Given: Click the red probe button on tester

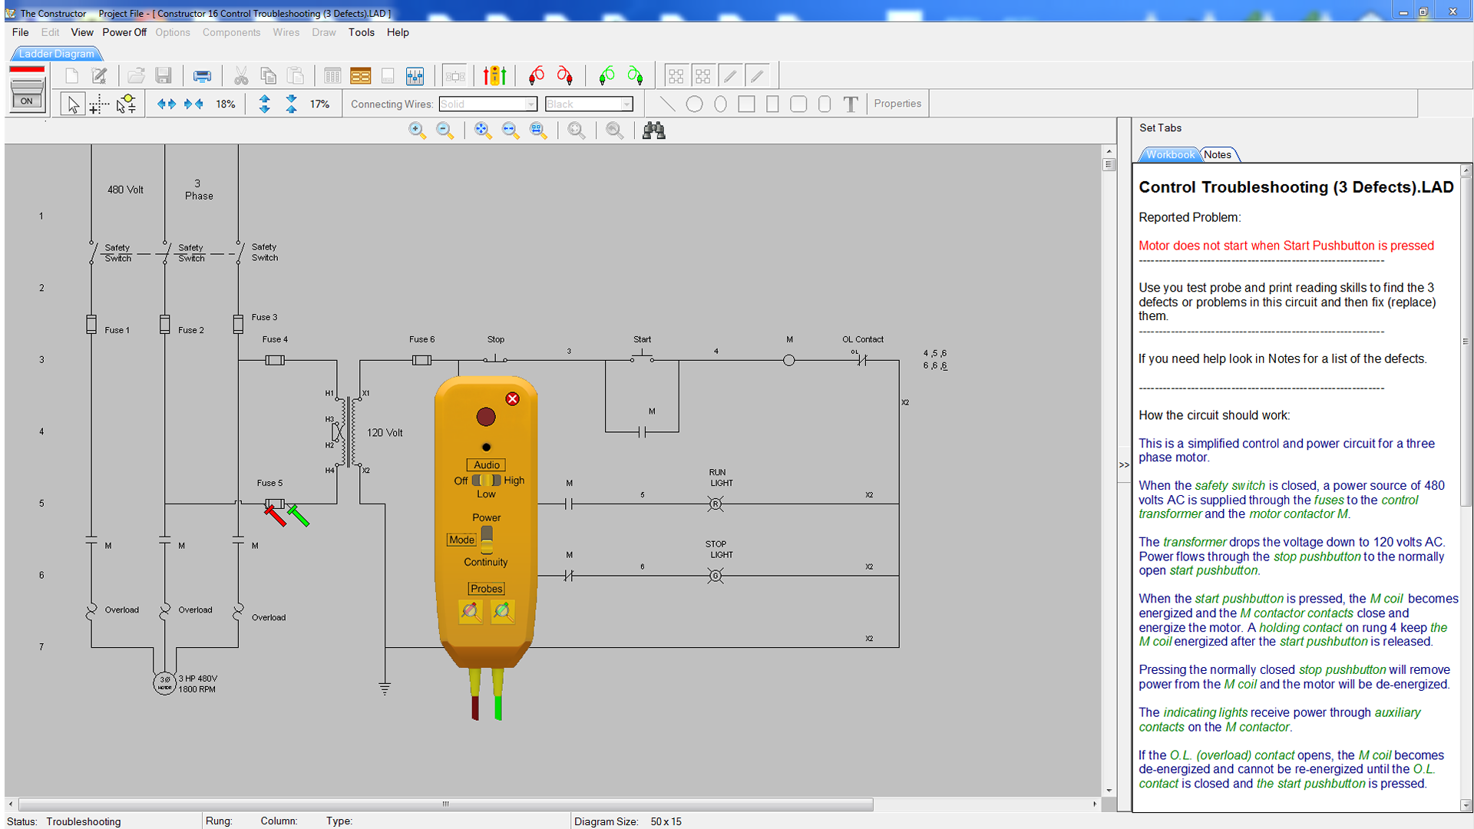Looking at the screenshot, I should click(471, 612).
